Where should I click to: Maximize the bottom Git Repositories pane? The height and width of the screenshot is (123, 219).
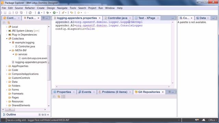(x=175, y=92)
